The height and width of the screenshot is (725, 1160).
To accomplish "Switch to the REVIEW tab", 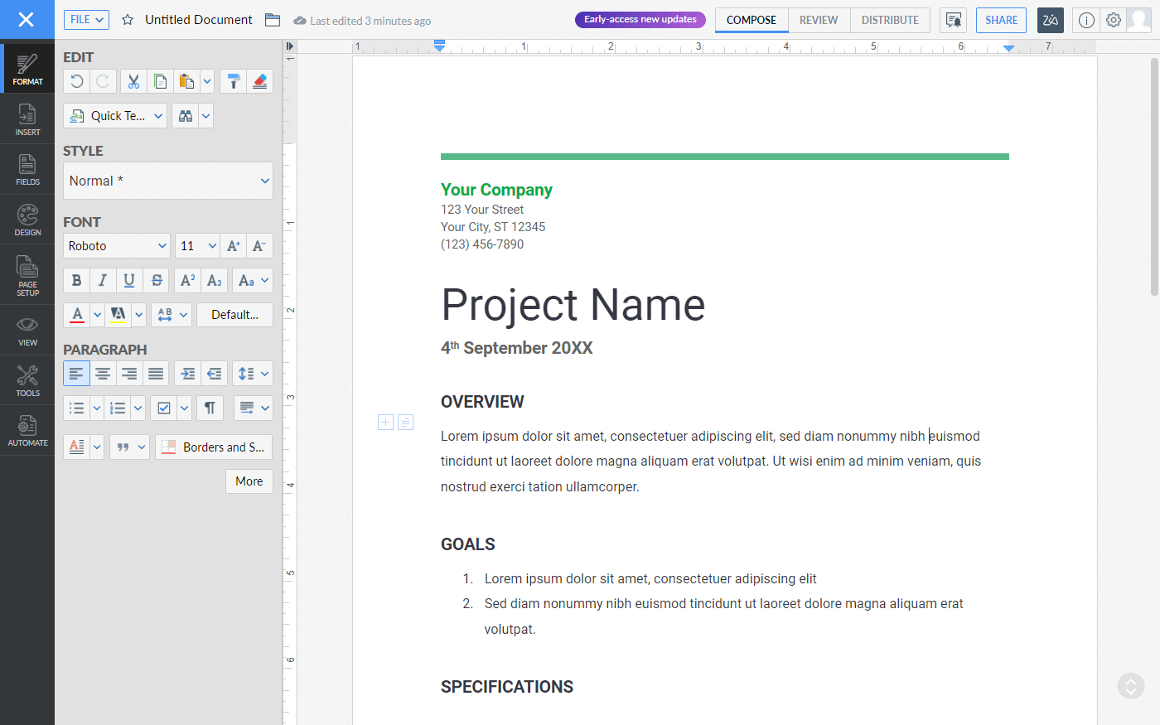I will 819,20.
